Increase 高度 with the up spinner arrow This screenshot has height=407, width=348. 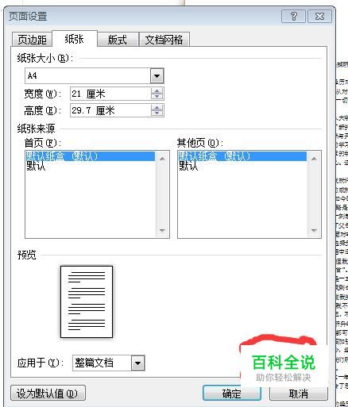[157, 107]
